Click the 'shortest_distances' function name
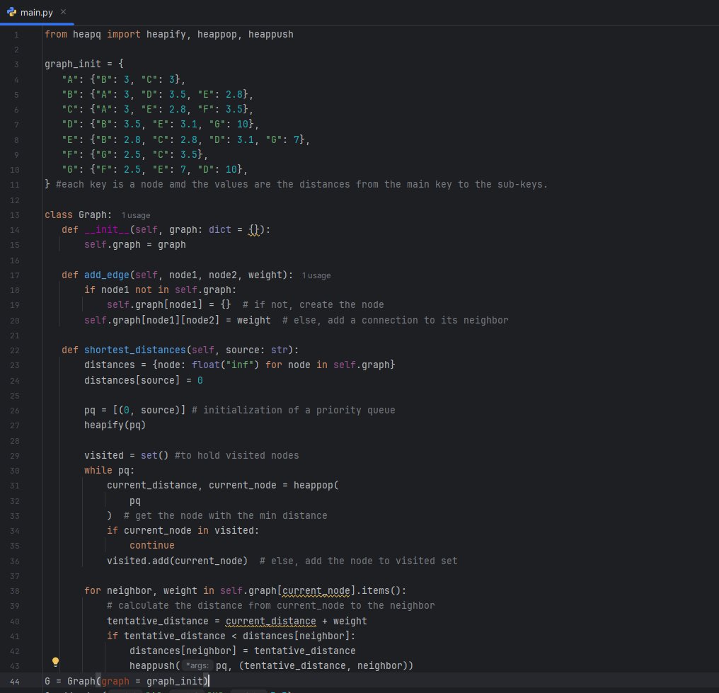The height and width of the screenshot is (693, 719). (x=134, y=350)
